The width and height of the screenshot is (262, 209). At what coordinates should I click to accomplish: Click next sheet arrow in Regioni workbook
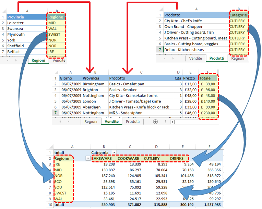pos(16,60)
